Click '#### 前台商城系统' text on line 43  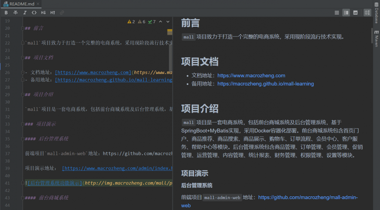point(47,198)
